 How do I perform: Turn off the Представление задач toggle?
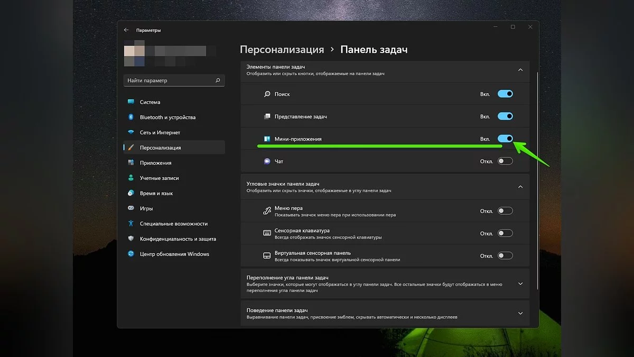505,116
